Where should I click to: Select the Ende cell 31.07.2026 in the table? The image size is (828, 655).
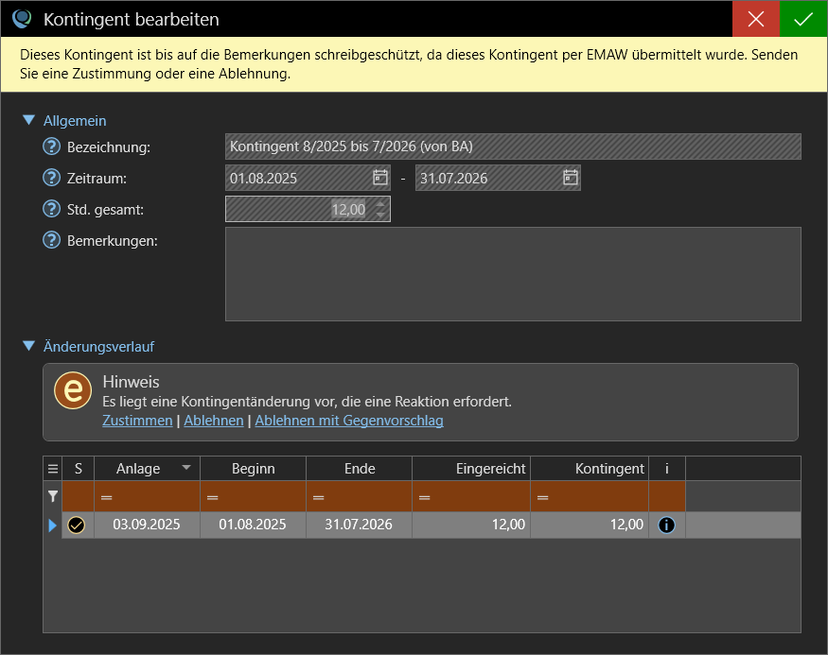click(360, 525)
